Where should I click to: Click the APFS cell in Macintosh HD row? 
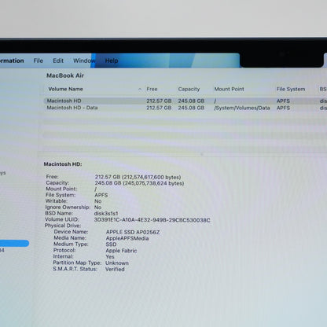283,101
